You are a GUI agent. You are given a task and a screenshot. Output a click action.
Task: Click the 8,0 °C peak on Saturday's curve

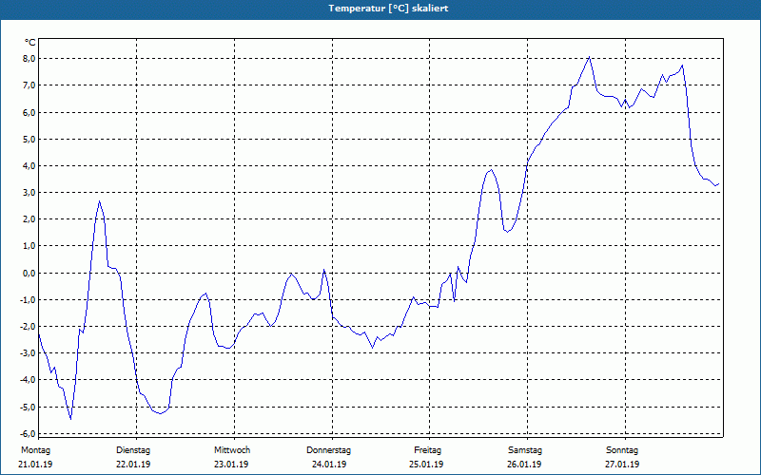pyautogui.click(x=589, y=57)
